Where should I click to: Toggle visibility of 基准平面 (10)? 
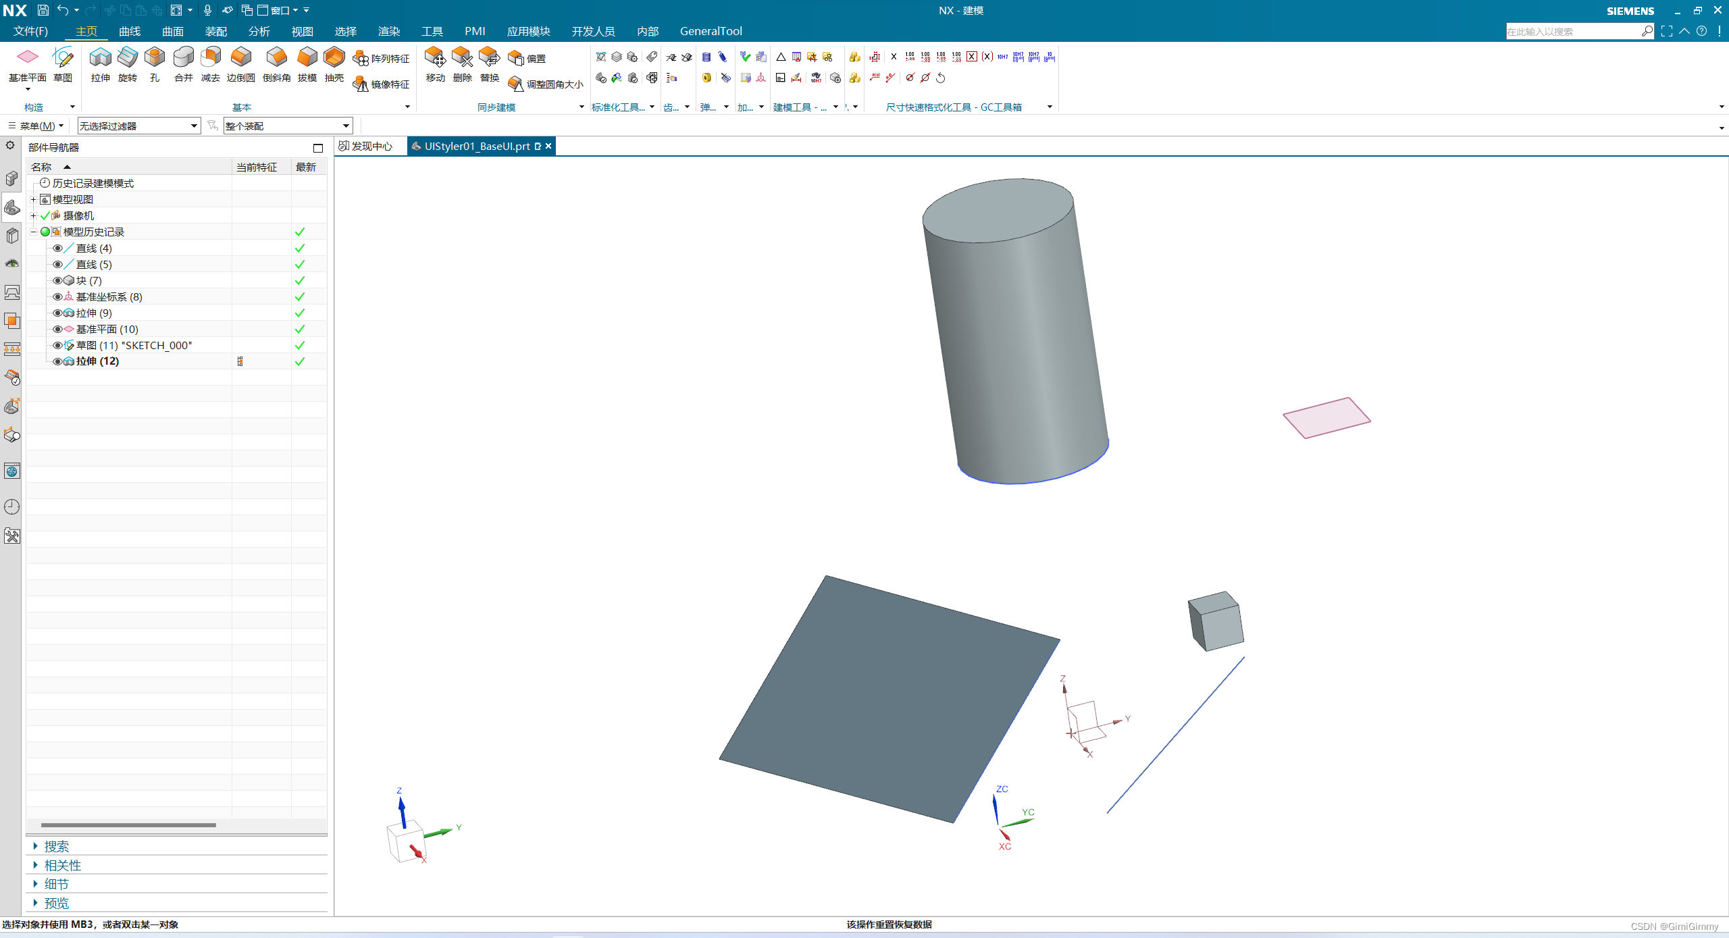[x=57, y=329]
